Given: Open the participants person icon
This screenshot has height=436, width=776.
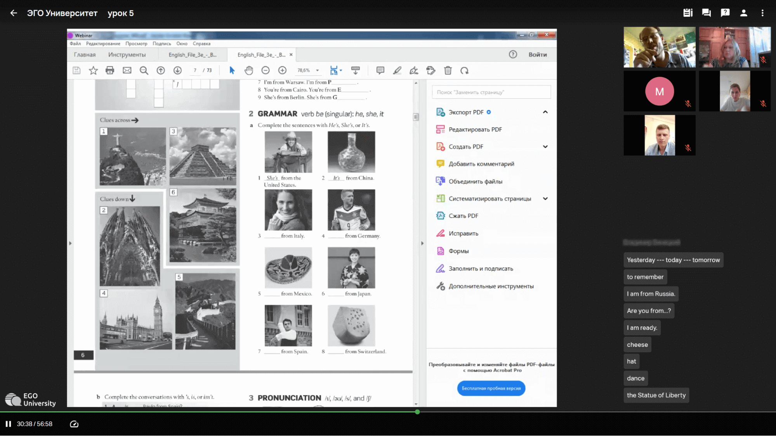Looking at the screenshot, I should [x=743, y=13].
